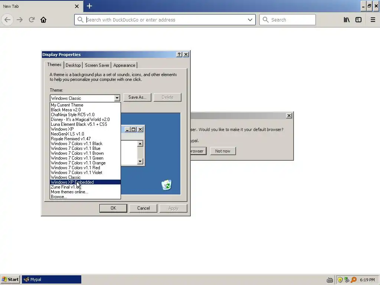
Task: Switch to the Appearance tab
Action: [124, 65]
